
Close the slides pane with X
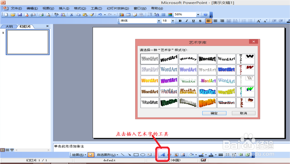[47, 26]
